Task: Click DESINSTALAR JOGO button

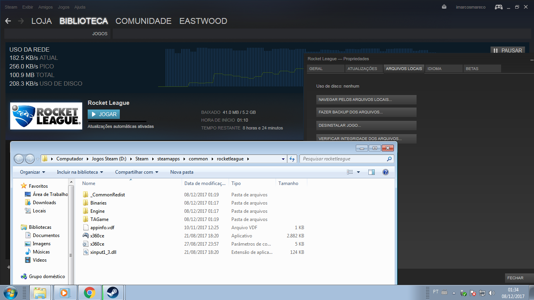Action: (366, 126)
